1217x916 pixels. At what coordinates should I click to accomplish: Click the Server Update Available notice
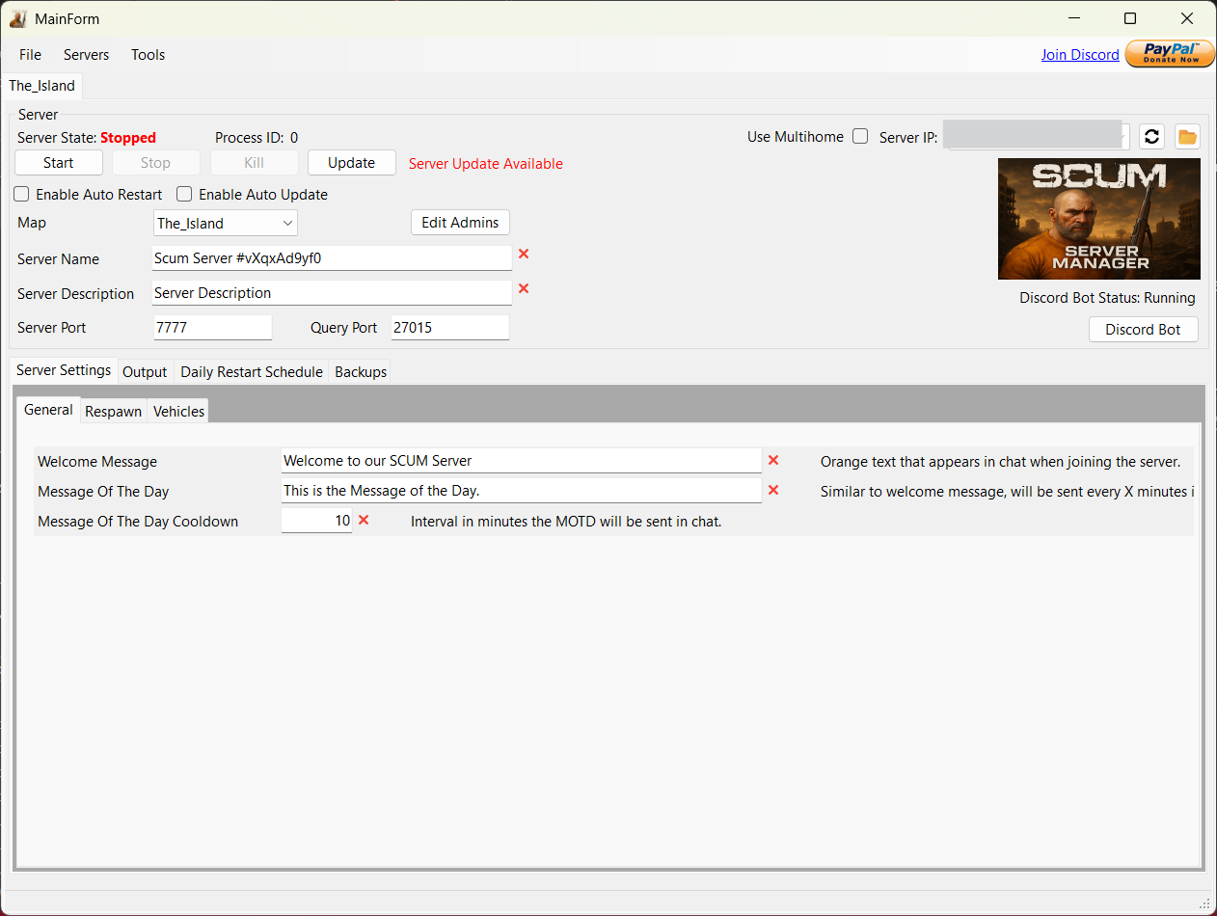click(x=486, y=164)
